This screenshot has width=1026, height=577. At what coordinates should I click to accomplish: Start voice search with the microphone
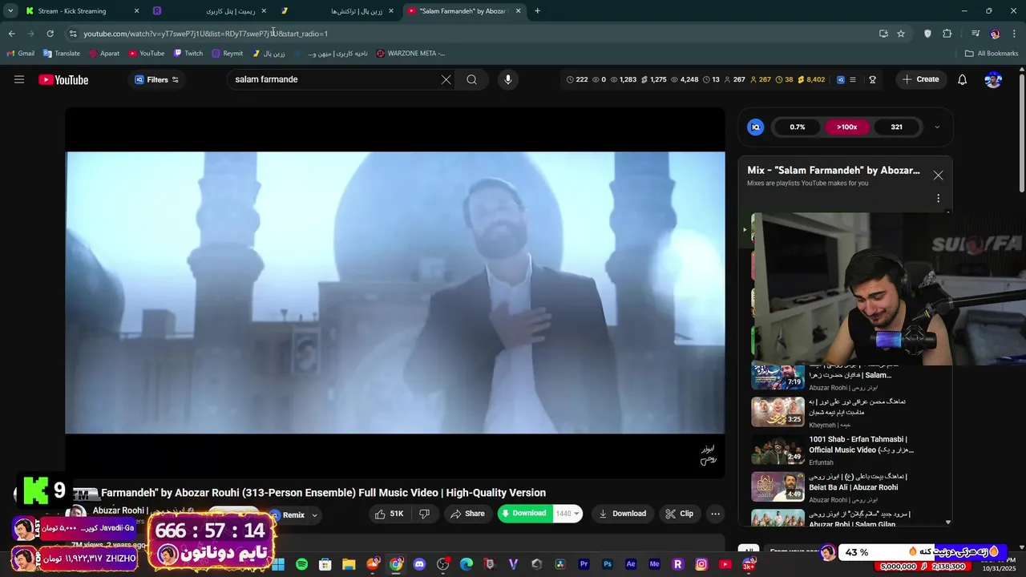507,79
